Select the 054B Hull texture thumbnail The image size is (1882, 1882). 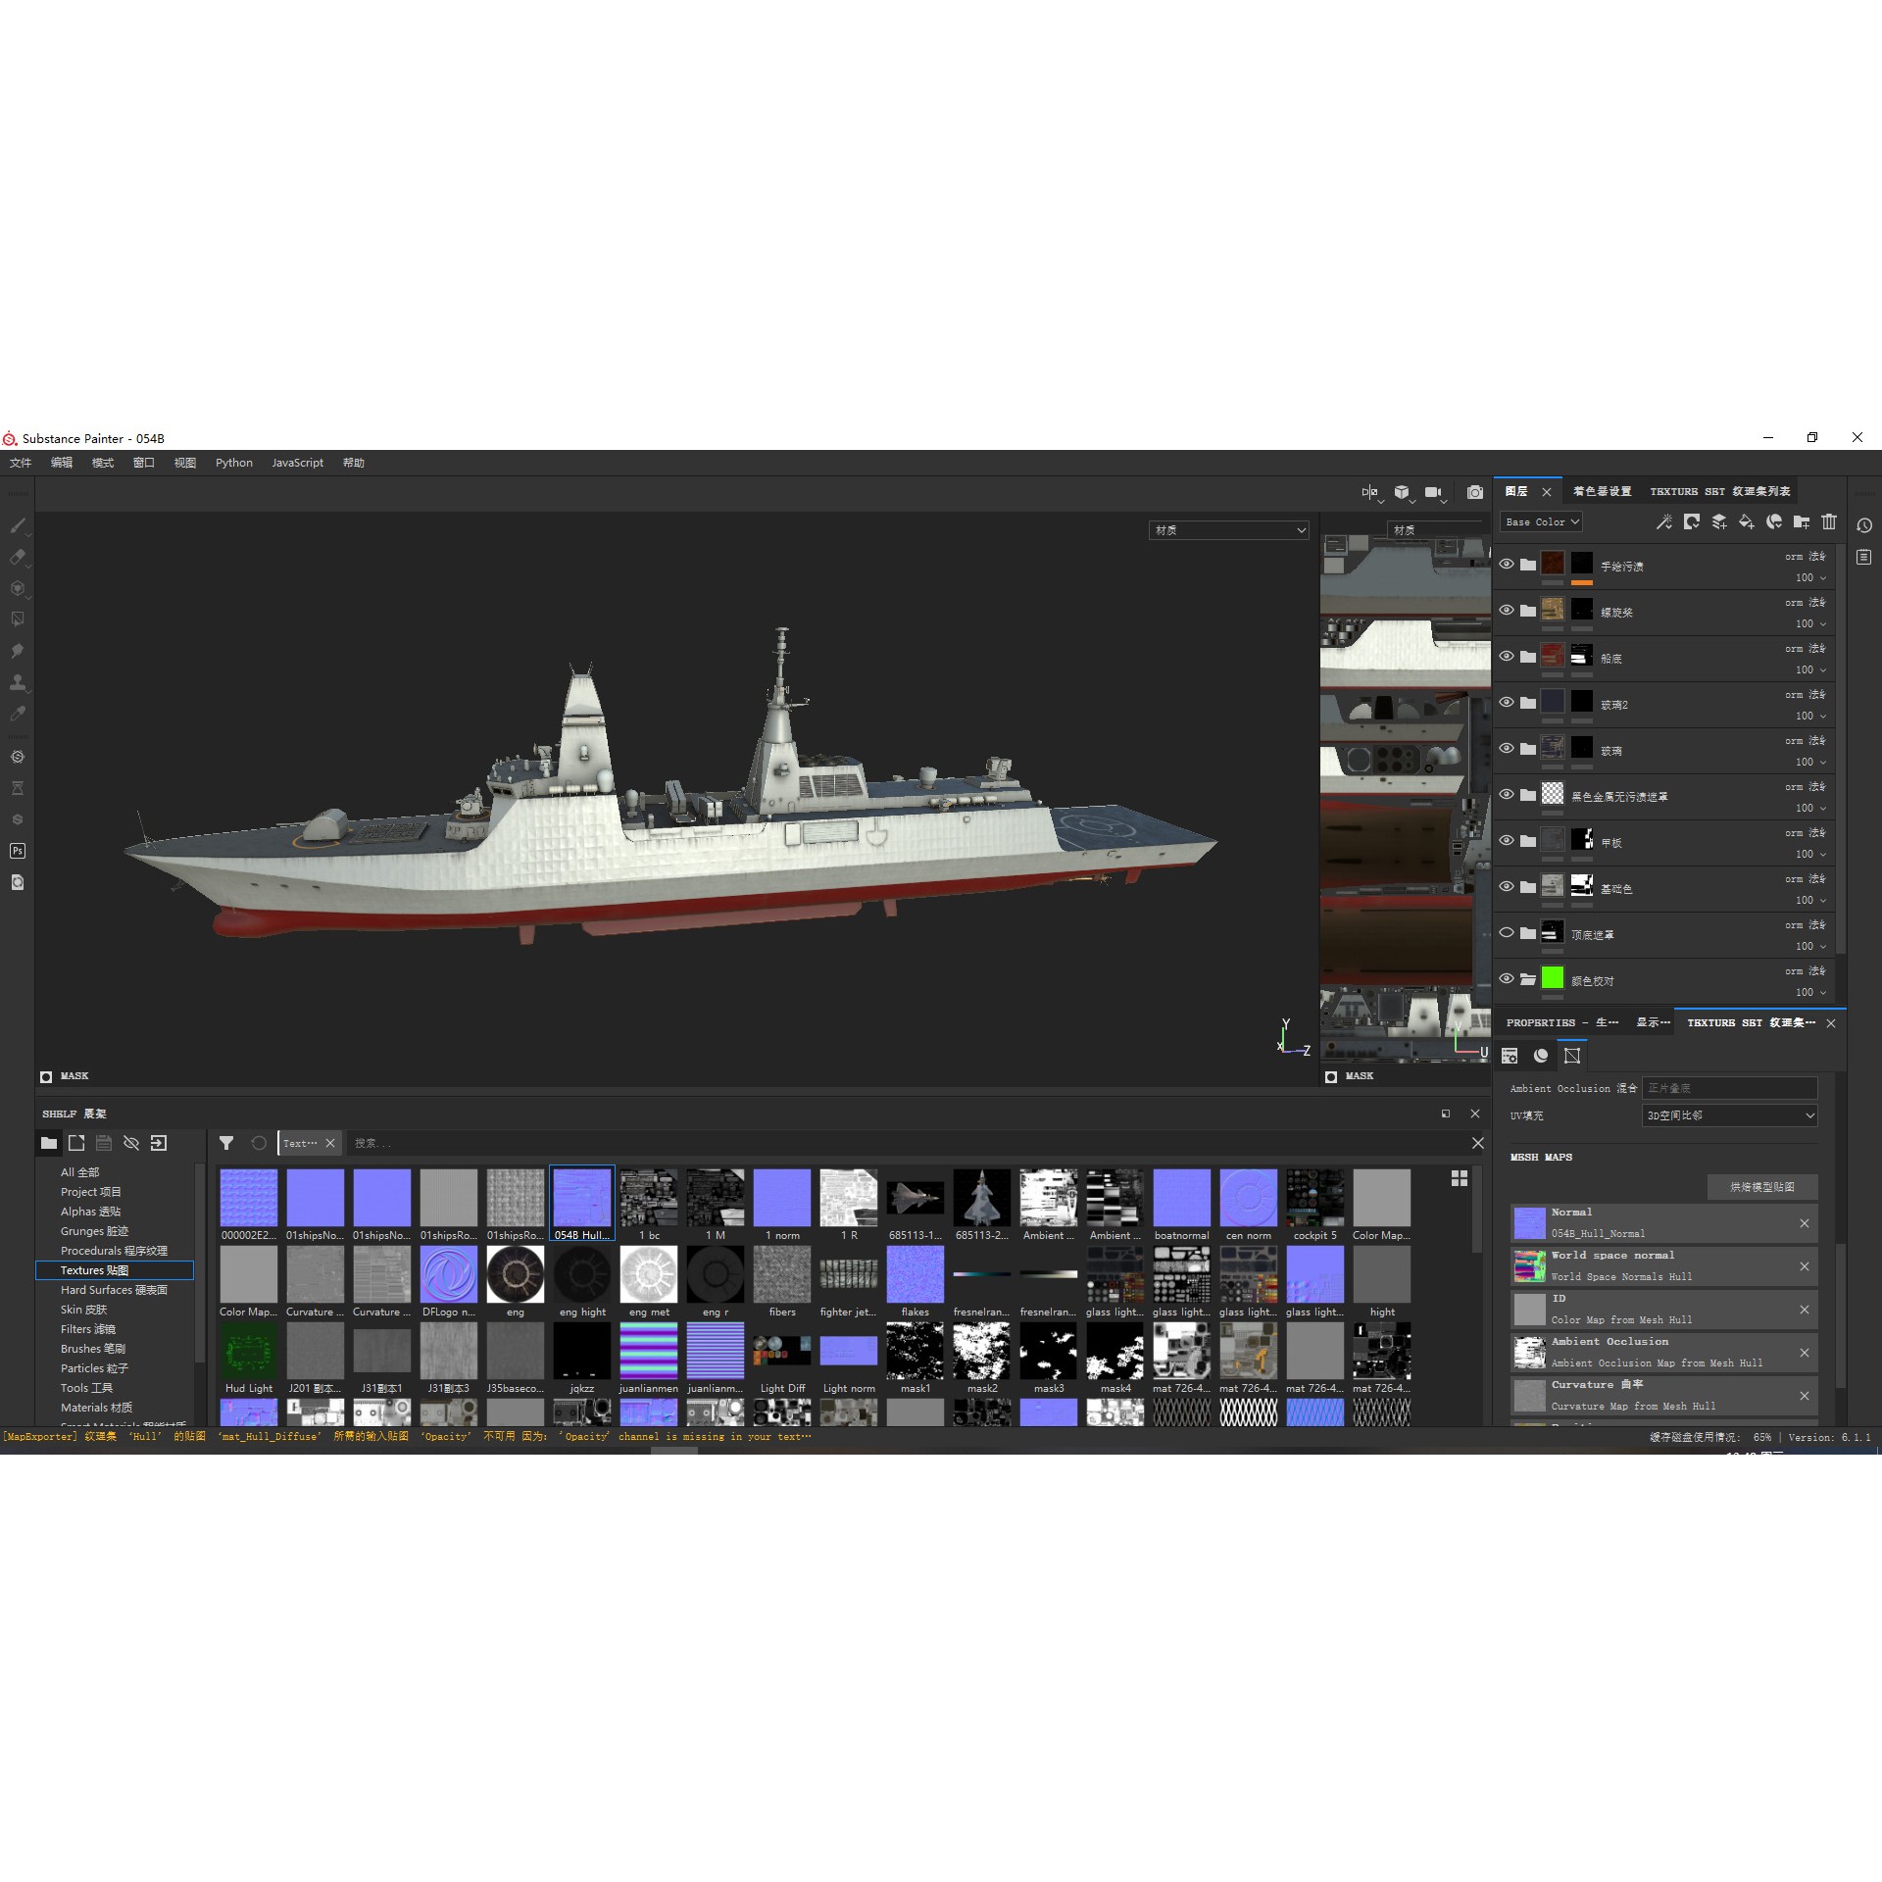581,1198
